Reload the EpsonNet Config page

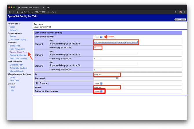tap(17, 12)
